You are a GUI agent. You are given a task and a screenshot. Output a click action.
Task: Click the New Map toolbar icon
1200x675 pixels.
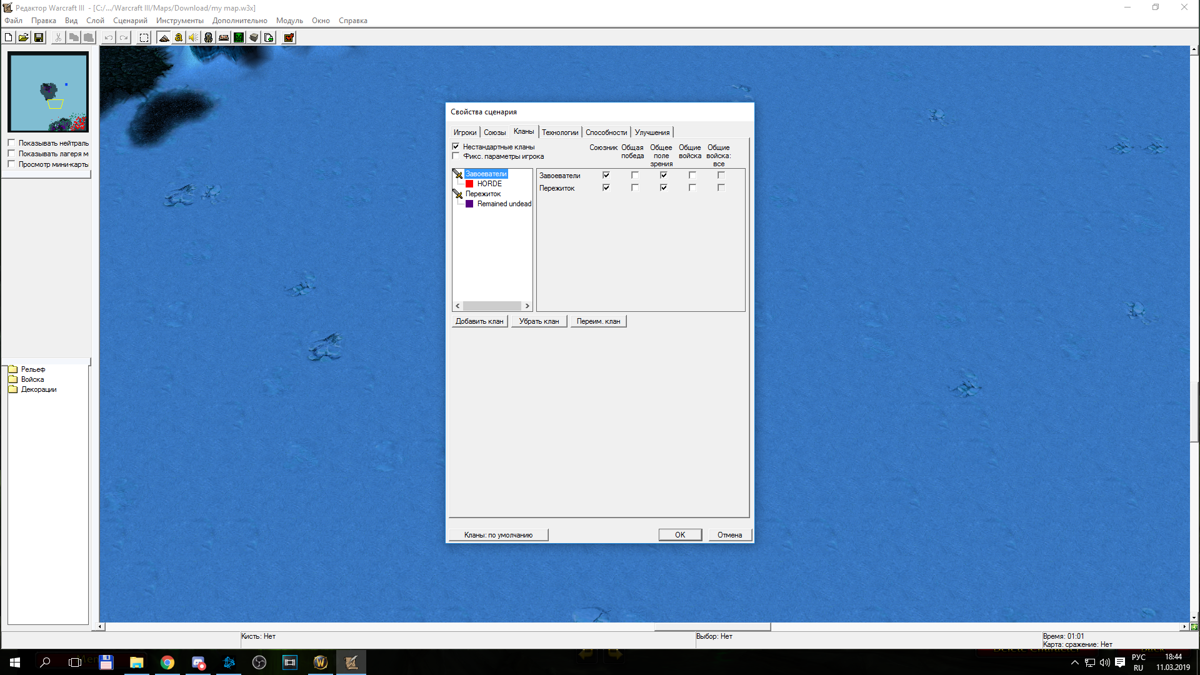pyautogui.click(x=8, y=37)
